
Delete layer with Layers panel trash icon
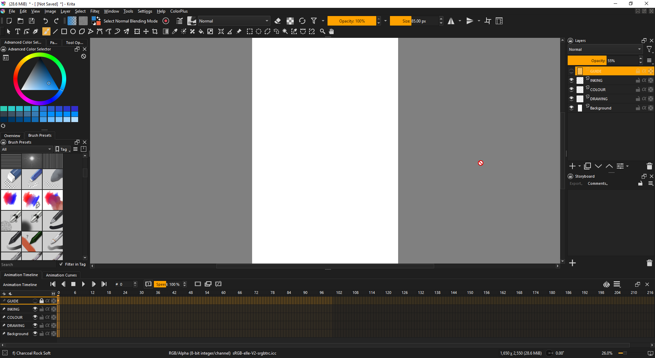(649, 166)
